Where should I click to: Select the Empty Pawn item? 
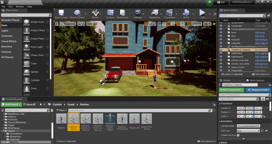click(x=36, y=39)
